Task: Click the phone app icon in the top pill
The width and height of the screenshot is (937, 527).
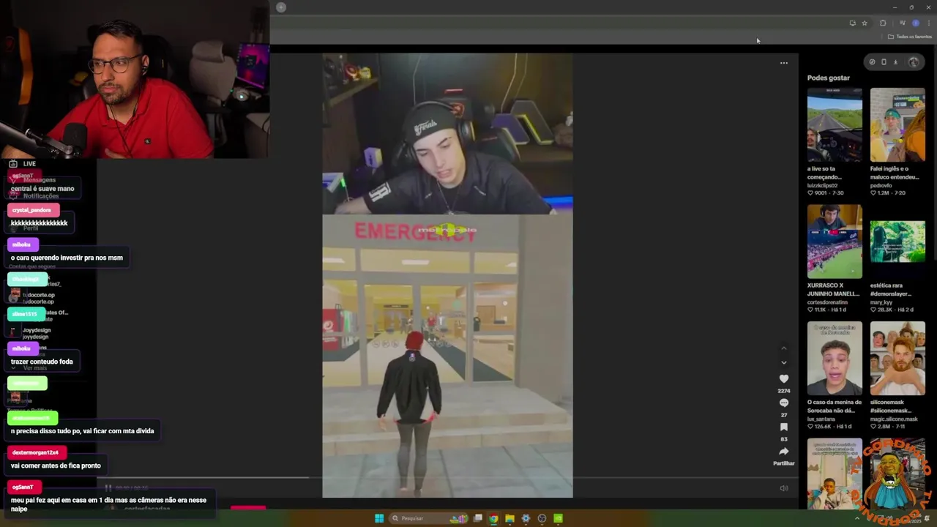Action: click(884, 62)
